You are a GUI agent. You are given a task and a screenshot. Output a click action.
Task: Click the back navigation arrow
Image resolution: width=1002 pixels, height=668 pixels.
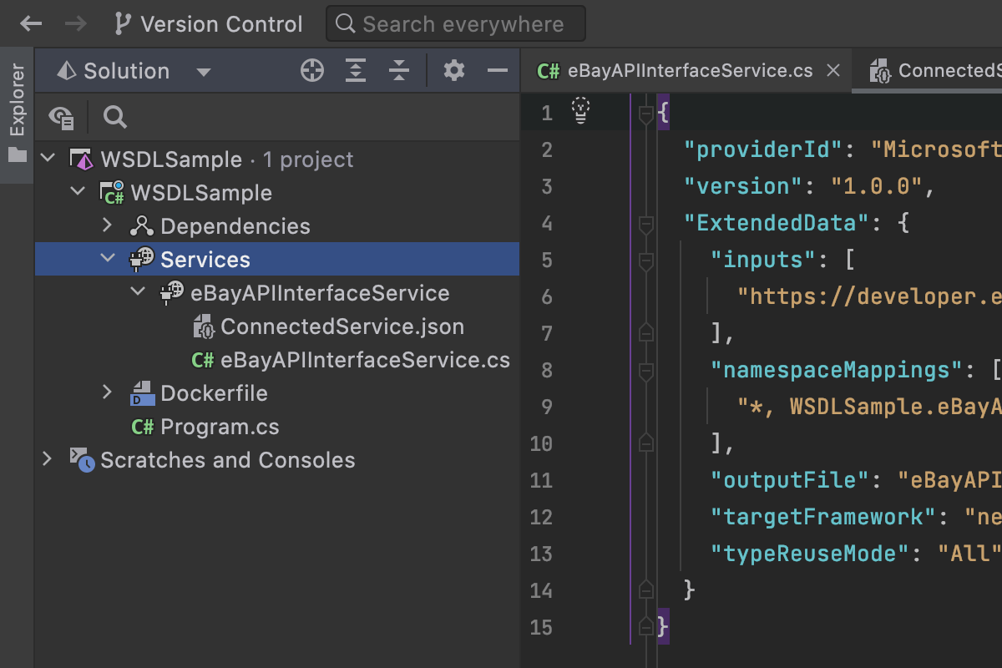(31, 24)
